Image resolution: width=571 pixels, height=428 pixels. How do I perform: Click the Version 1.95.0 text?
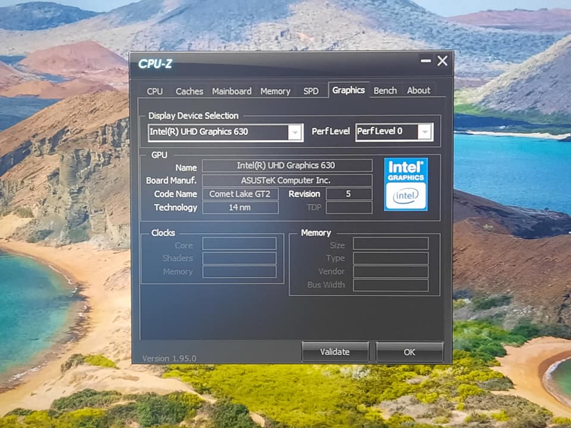[x=169, y=358]
